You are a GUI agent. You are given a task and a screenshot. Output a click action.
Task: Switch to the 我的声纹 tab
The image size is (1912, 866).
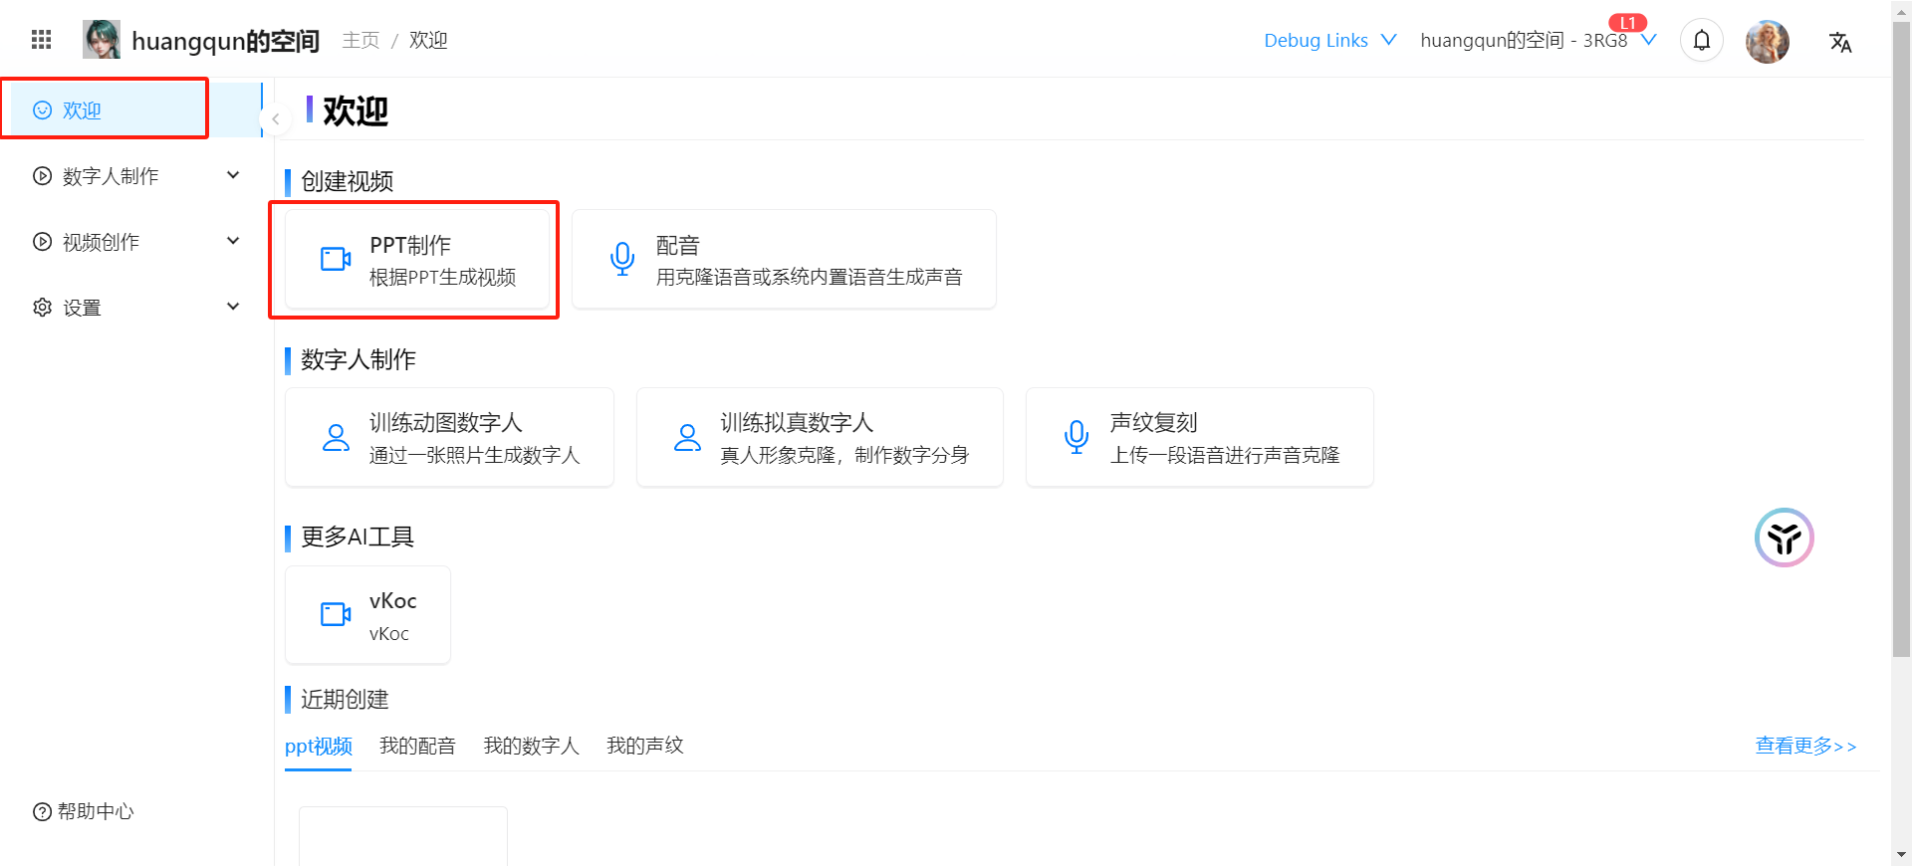coord(645,747)
